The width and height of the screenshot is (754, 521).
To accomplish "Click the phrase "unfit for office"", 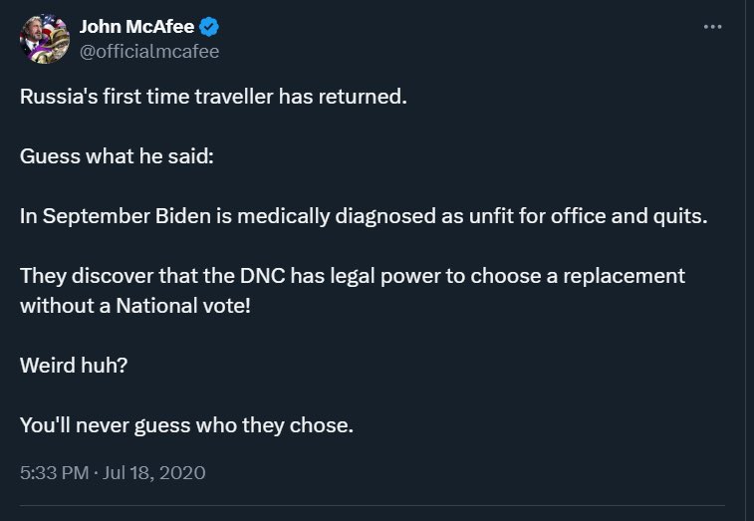I will point(533,217).
